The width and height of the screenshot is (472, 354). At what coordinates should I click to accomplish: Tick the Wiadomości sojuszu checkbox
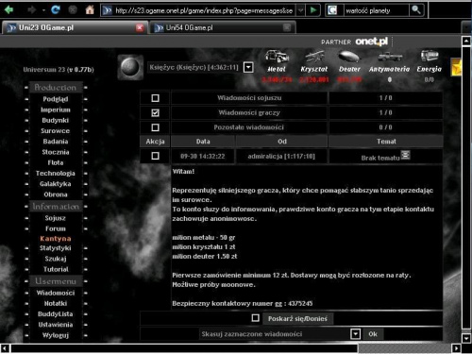155,98
